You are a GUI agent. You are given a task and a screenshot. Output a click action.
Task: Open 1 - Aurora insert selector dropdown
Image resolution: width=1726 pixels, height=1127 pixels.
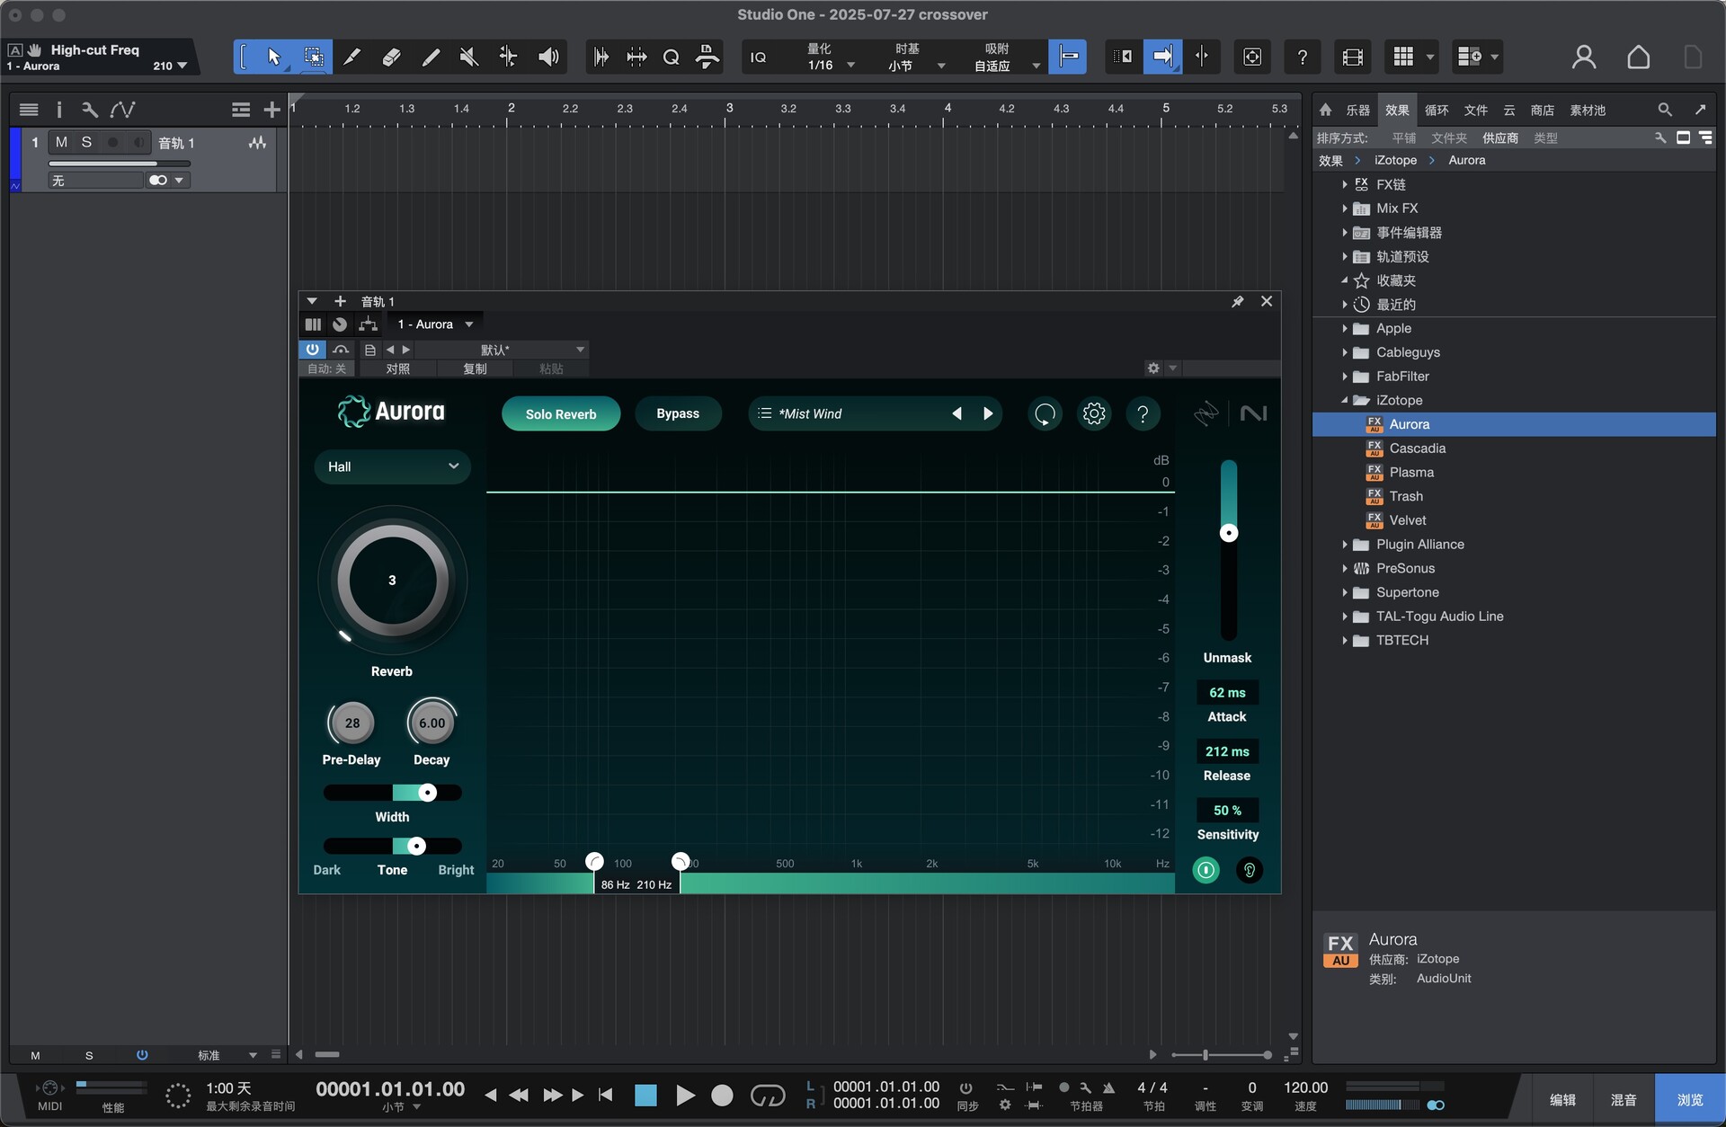click(435, 324)
